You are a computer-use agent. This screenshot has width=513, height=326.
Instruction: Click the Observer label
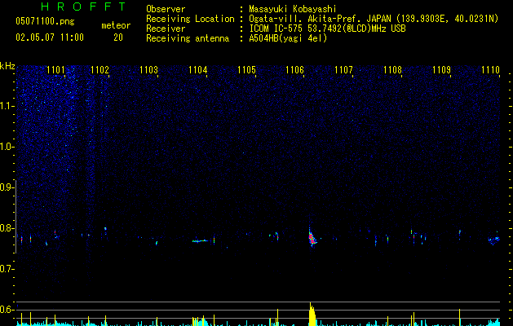point(166,9)
